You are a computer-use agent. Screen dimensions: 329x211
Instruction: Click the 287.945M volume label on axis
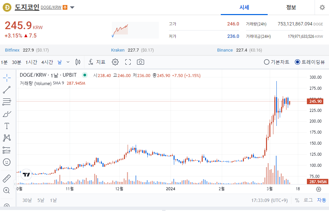318,182
